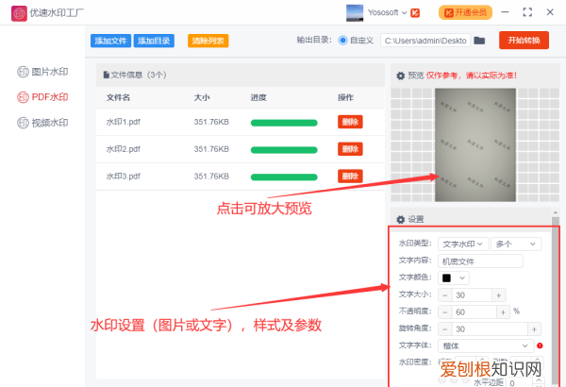This screenshot has height=387, width=566.
Task: Open the Yososoft user avatar
Action: click(355, 13)
